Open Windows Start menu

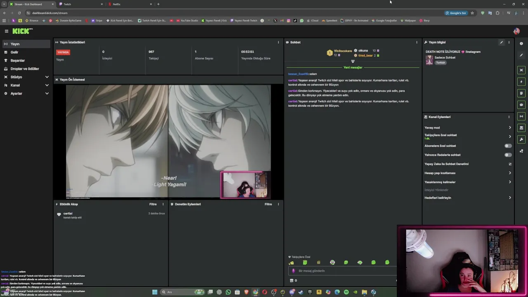[155, 292]
